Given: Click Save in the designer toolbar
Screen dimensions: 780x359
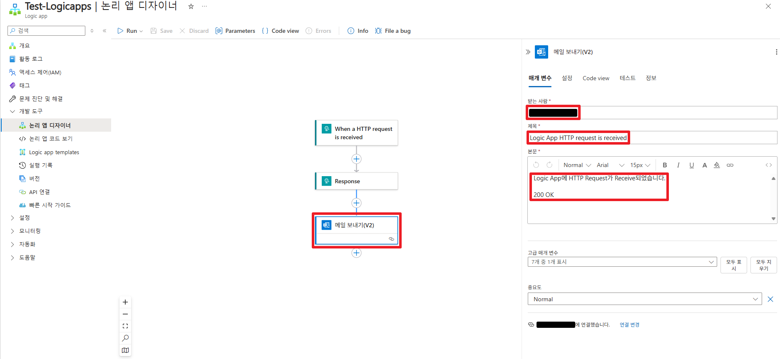Looking at the screenshot, I should click(x=161, y=31).
